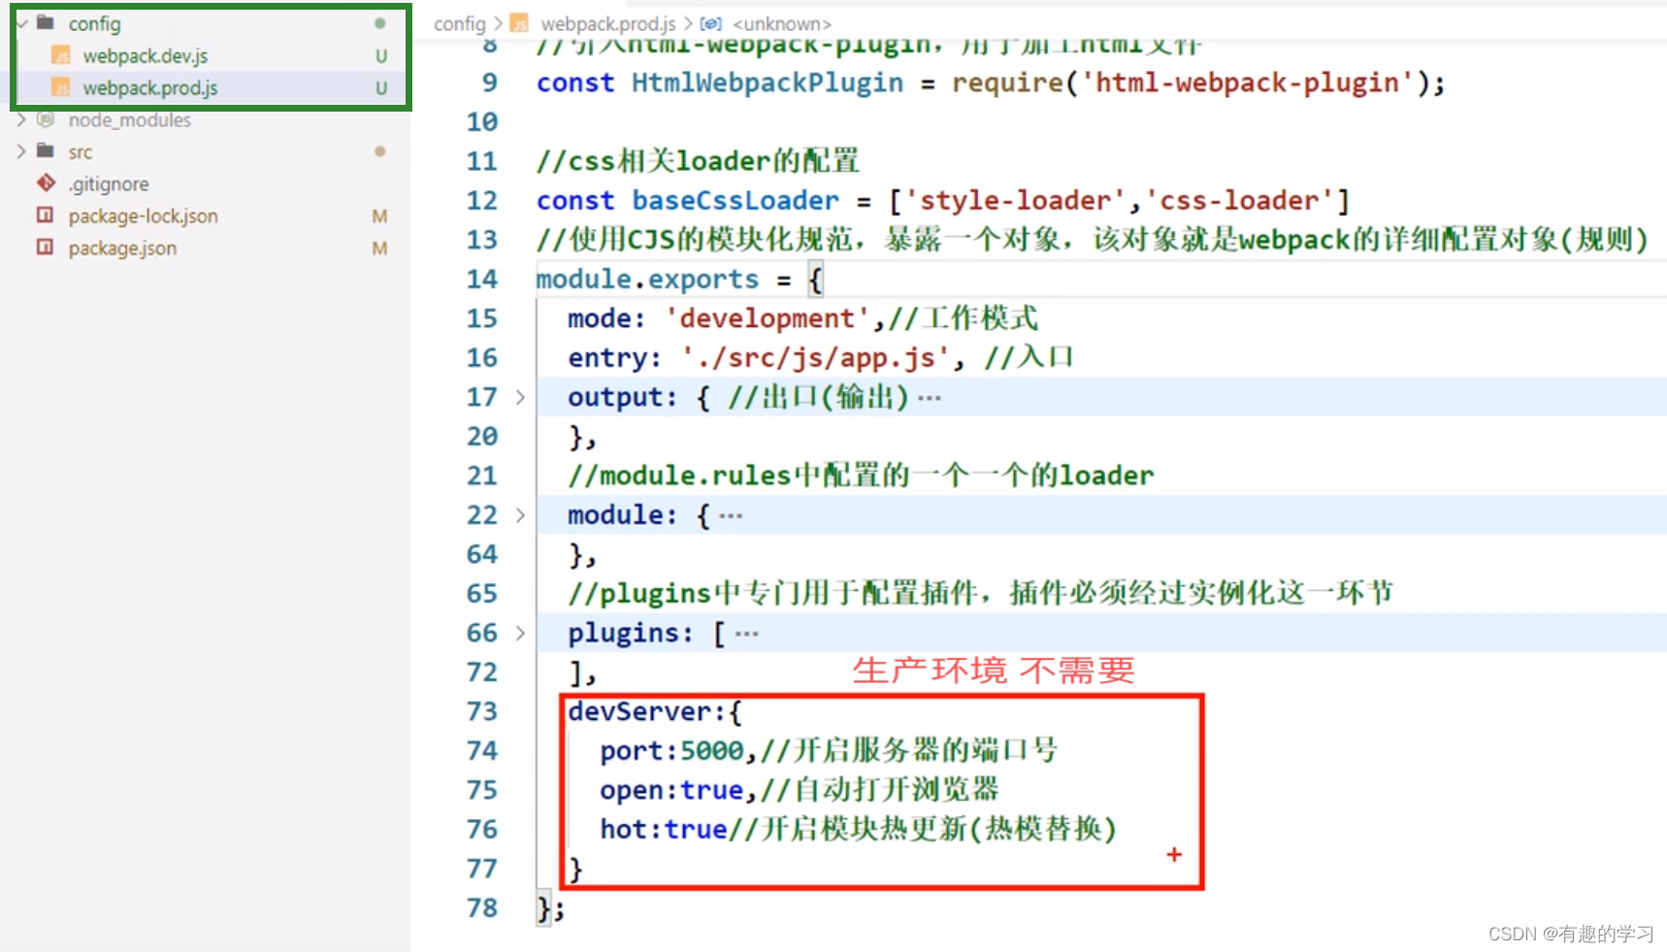Click the folded ellipsis after output: {
The height and width of the screenshot is (952, 1667).
(929, 398)
